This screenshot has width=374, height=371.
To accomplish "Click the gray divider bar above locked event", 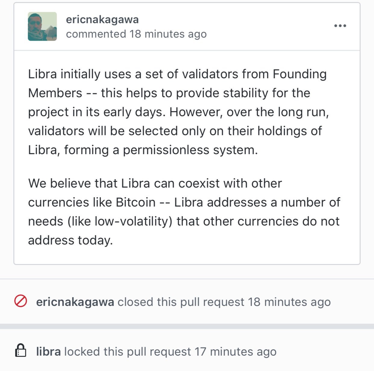I will (x=187, y=326).
